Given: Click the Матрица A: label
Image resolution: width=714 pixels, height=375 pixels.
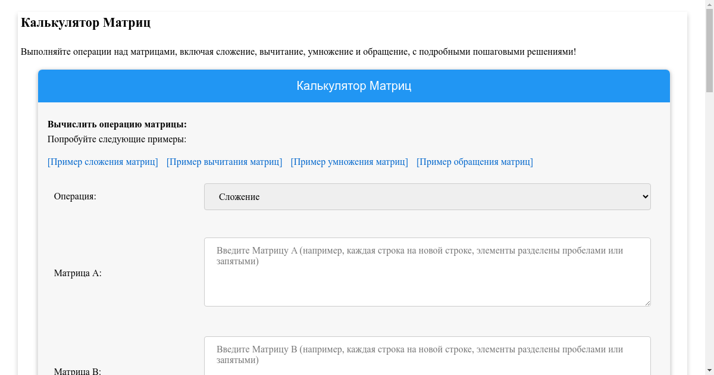Looking at the screenshot, I should [78, 273].
